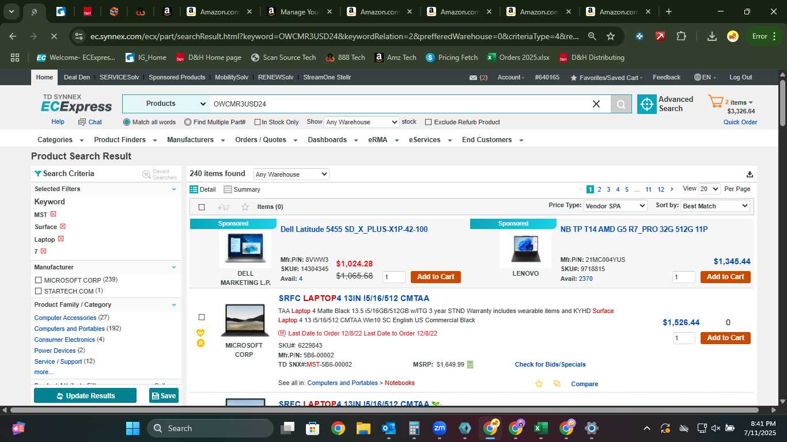Click the favorites star in items toolbar

point(245,207)
